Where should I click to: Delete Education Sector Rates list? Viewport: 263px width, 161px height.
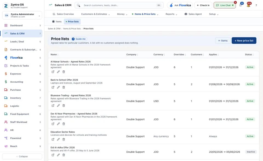[x=64, y=139]
